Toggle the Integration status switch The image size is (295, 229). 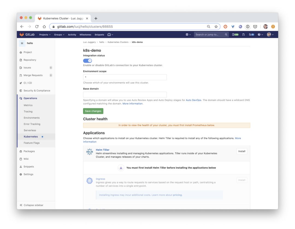pyautogui.click(x=87, y=61)
